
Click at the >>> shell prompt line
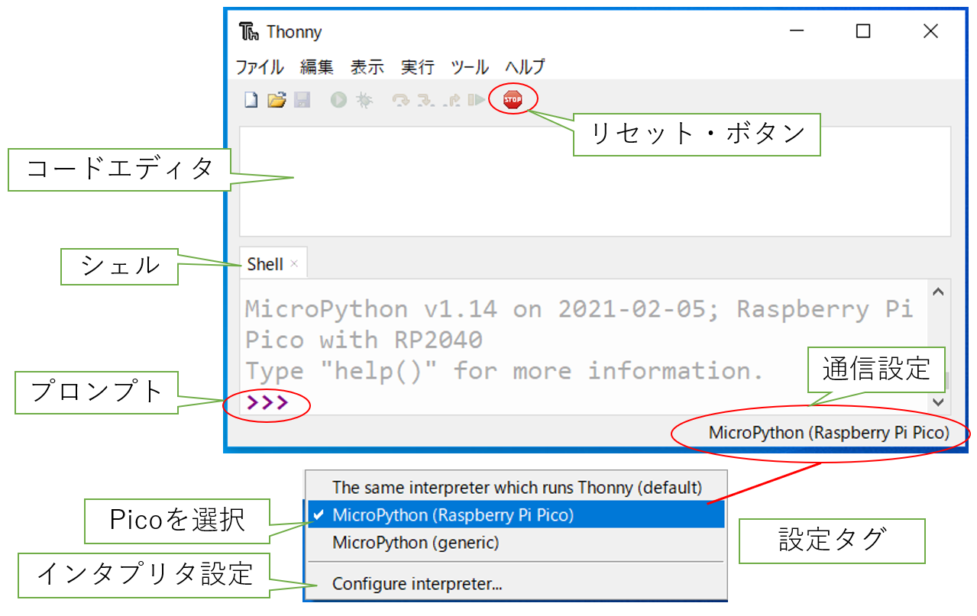(267, 402)
